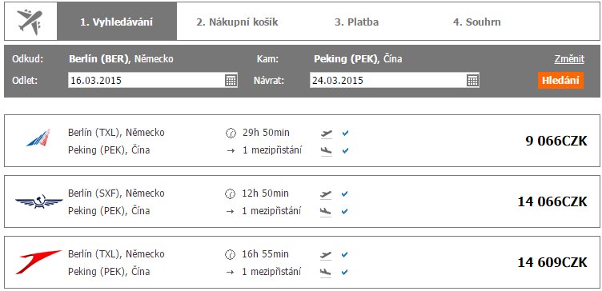Click the winged airline logo on the 14 066CZK flight

point(38,201)
